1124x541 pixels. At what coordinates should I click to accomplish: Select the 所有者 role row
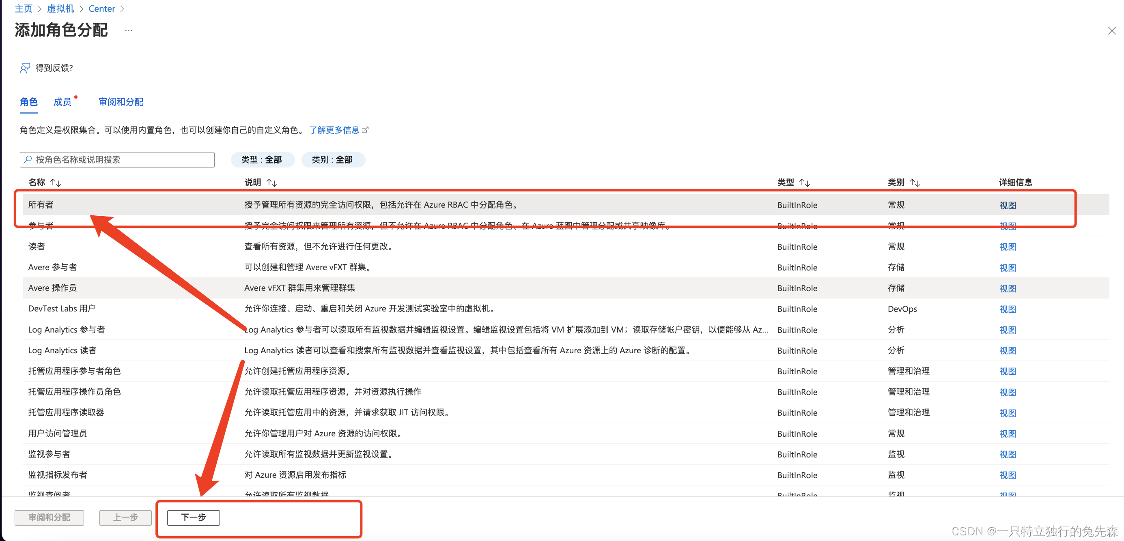566,204
